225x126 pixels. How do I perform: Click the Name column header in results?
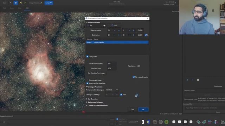(x=96, y=39)
